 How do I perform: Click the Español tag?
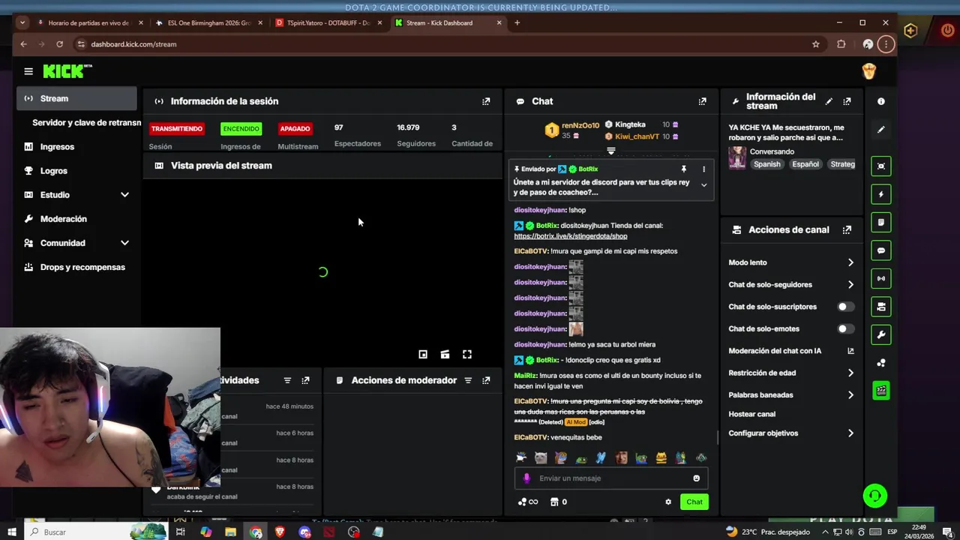[x=805, y=164]
